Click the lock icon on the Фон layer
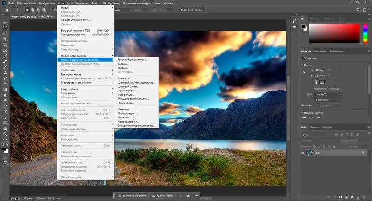Image resolution: width=372 pixels, height=201 pixels. tap(363, 153)
